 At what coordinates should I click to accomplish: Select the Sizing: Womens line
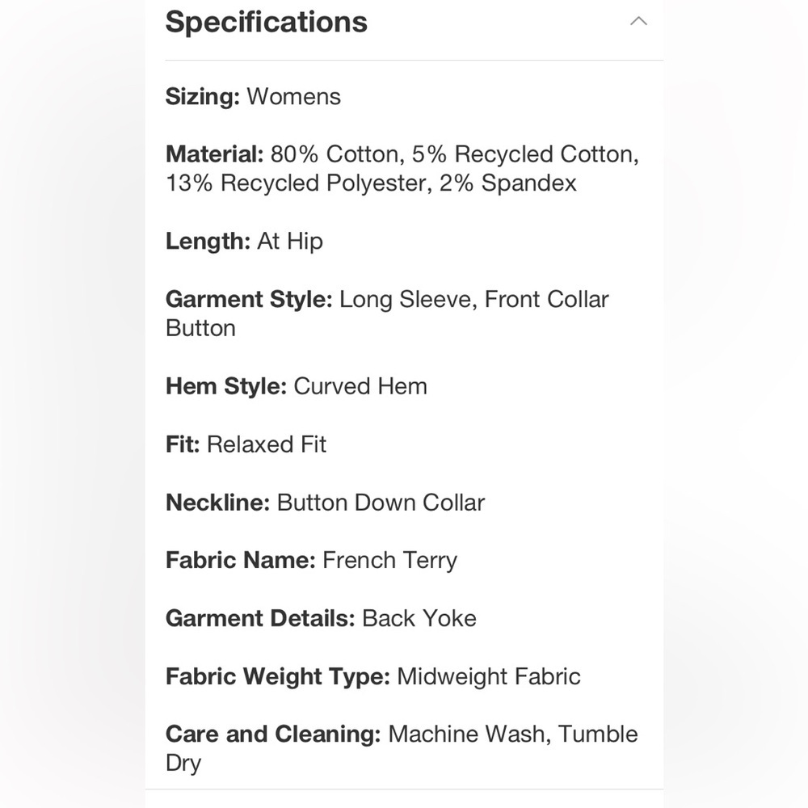[x=253, y=97]
